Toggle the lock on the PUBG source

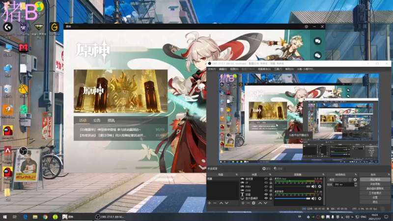point(271,187)
